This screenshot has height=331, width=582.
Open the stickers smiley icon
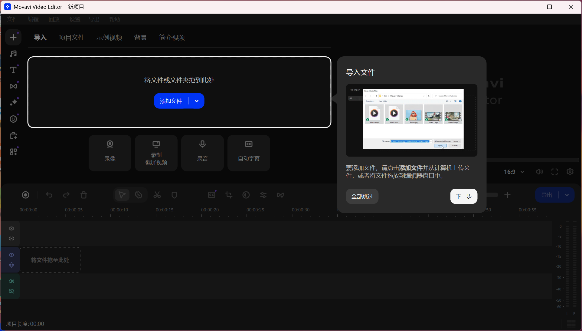pos(13,119)
